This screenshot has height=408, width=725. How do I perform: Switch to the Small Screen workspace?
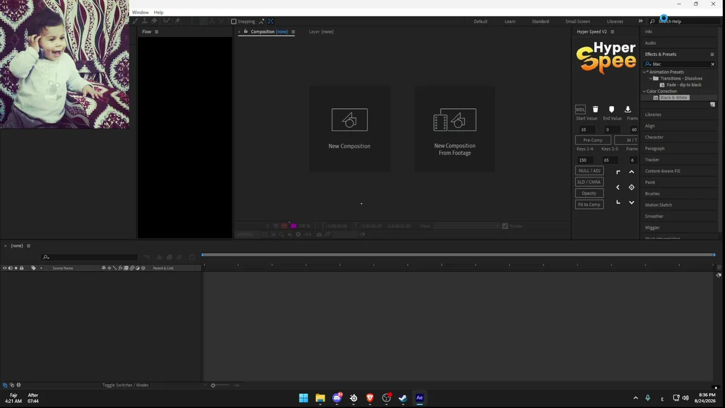(x=578, y=22)
